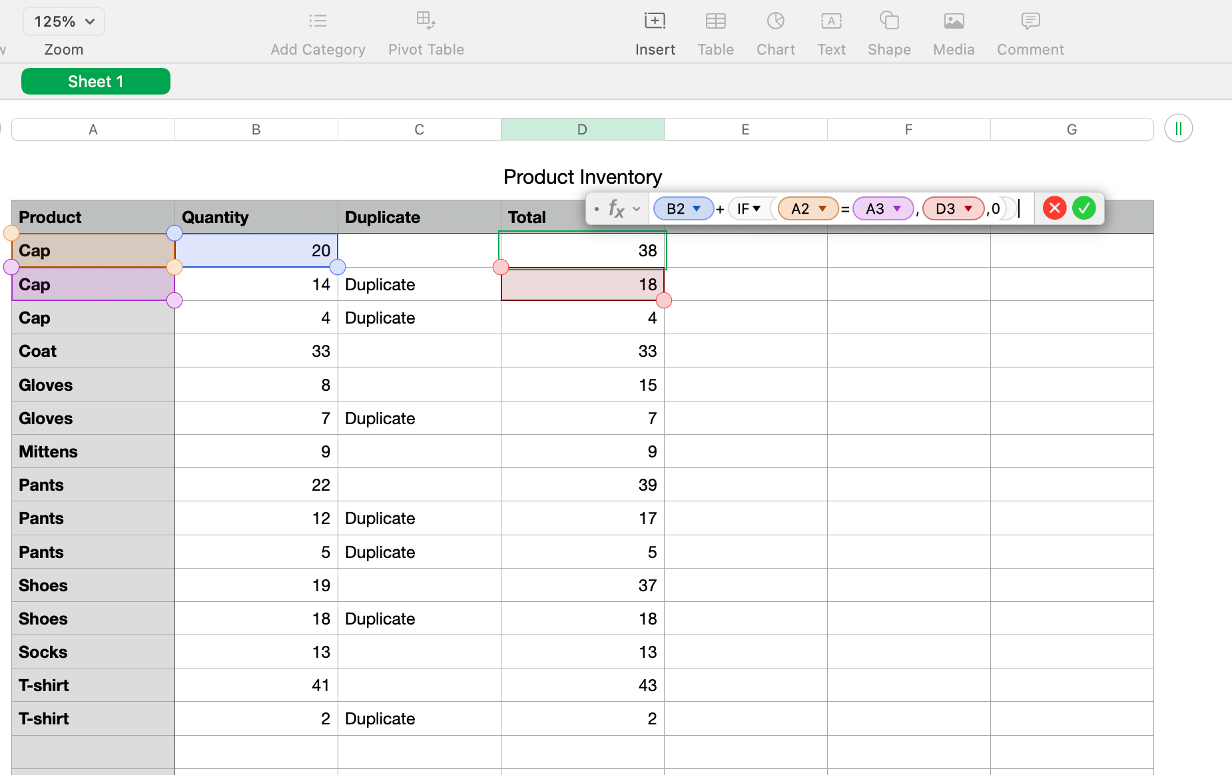Open the Pivot Table tool
The height and width of the screenshot is (775, 1232).
tap(426, 21)
